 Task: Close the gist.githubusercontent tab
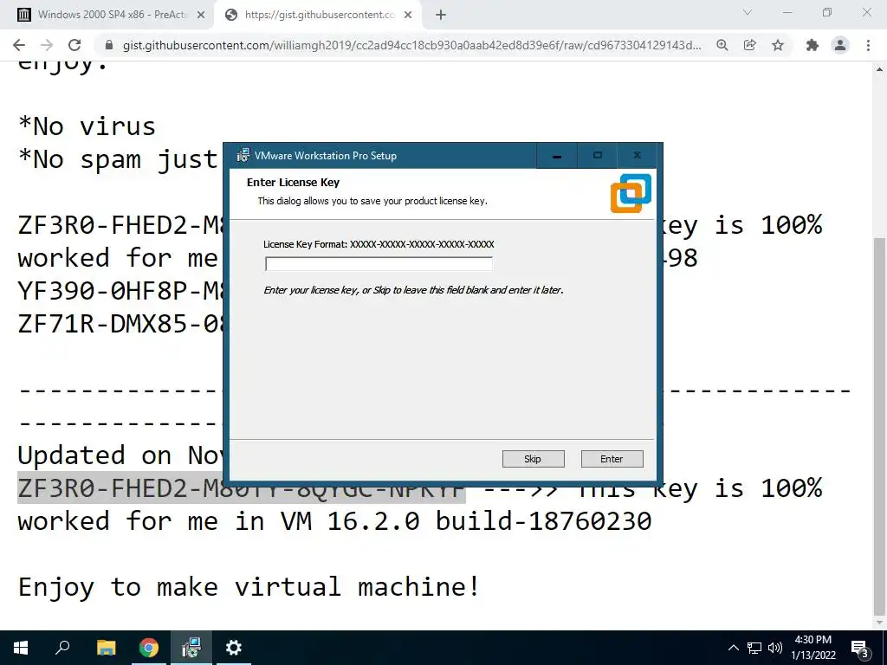(408, 15)
